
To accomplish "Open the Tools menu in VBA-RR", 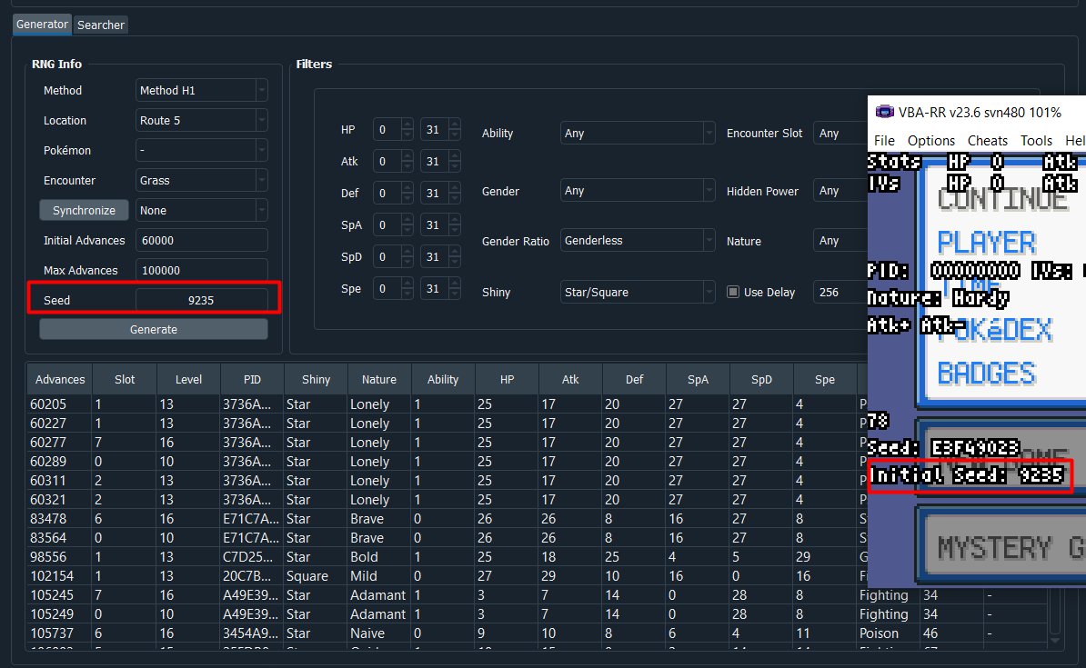I will [1036, 141].
